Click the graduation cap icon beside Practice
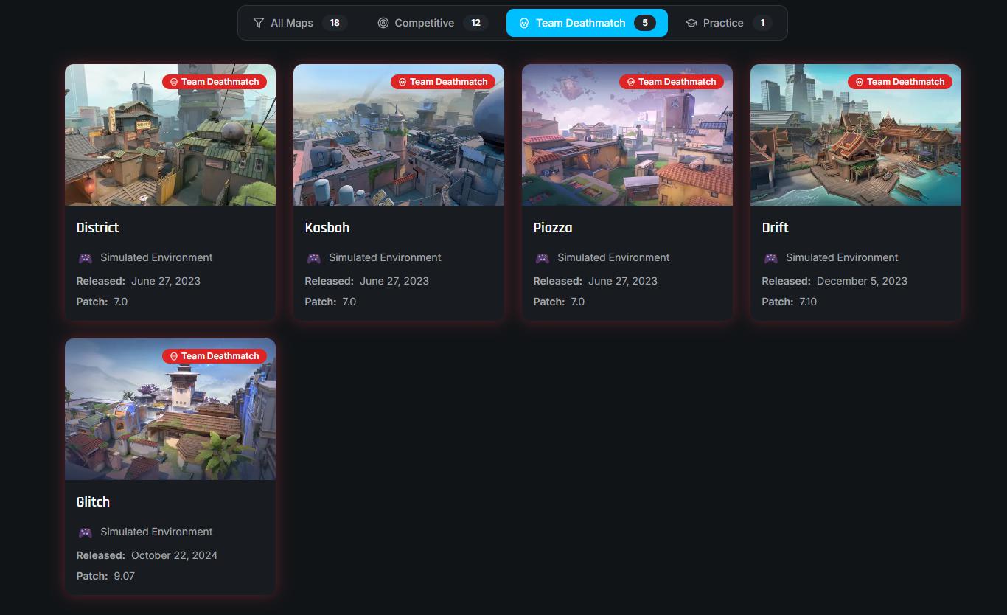The height and width of the screenshot is (615, 1007). pos(691,23)
